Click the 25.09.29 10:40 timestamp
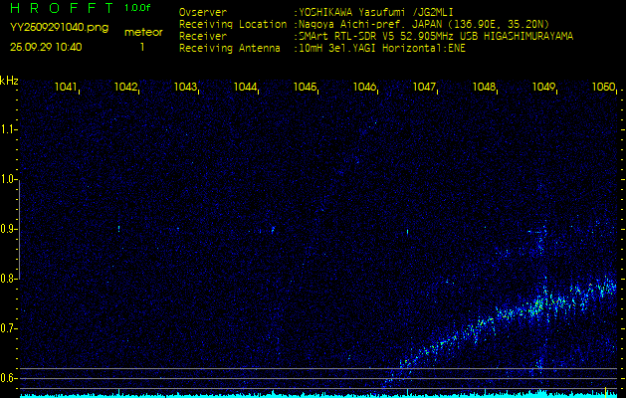 click(x=46, y=47)
